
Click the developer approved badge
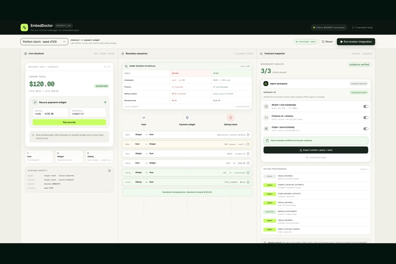pos(359,84)
